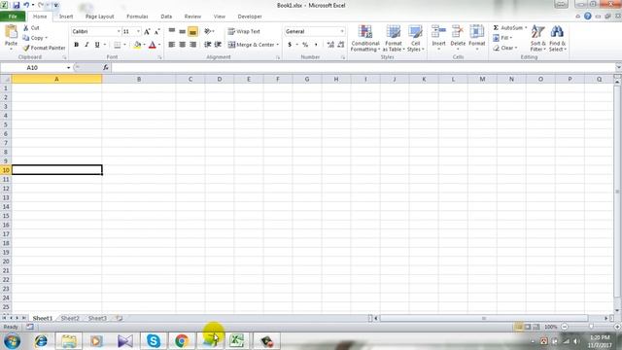The image size is (622, 350).
Task: Toggle center text horizontally
Action: 182,45
